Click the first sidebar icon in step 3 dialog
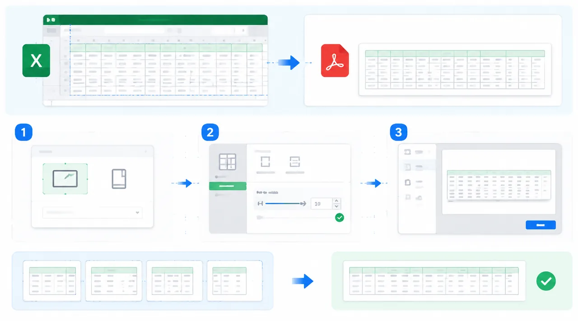 pos(408,152)
